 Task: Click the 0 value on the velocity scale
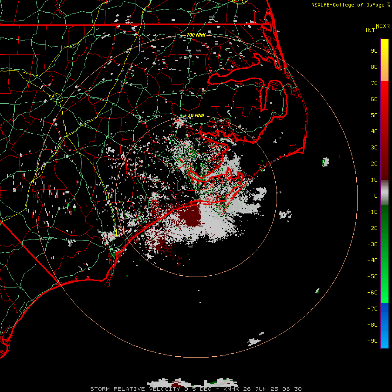click(x=376, y=196)
